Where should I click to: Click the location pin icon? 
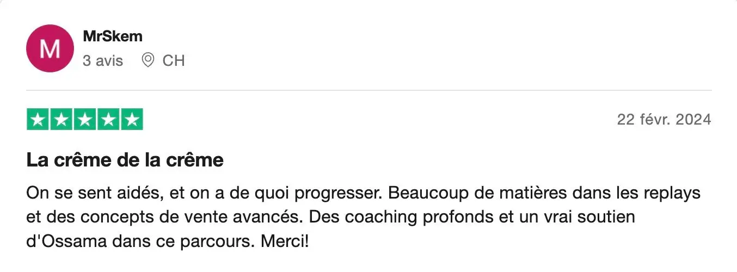(148, 60)
